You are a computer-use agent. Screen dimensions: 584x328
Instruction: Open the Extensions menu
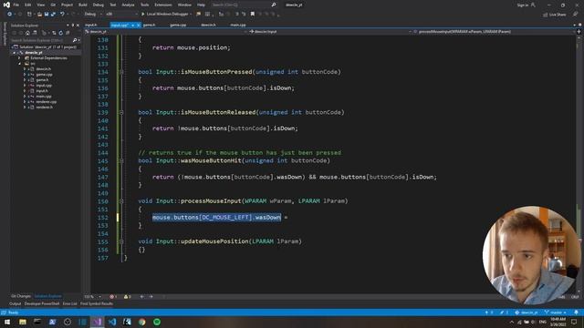tap(163, 5)
